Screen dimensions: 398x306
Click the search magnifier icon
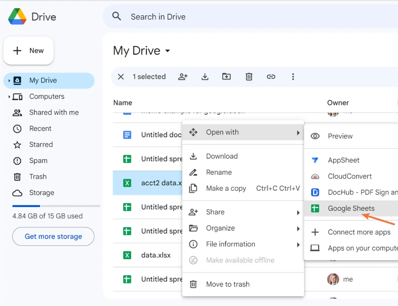(x=117, y=16)
